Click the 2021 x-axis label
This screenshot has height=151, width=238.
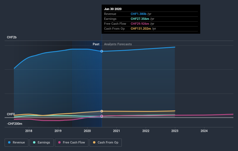117,131
